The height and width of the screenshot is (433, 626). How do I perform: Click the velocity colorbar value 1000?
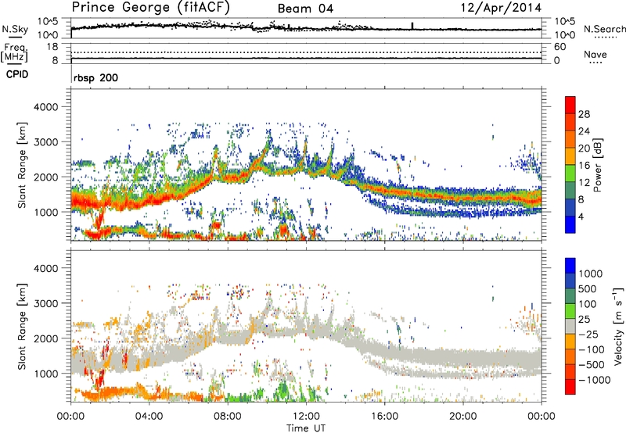pos(590,274)
